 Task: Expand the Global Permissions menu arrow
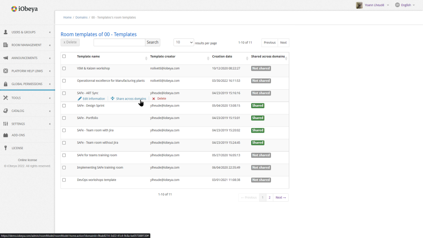point(50,84)
